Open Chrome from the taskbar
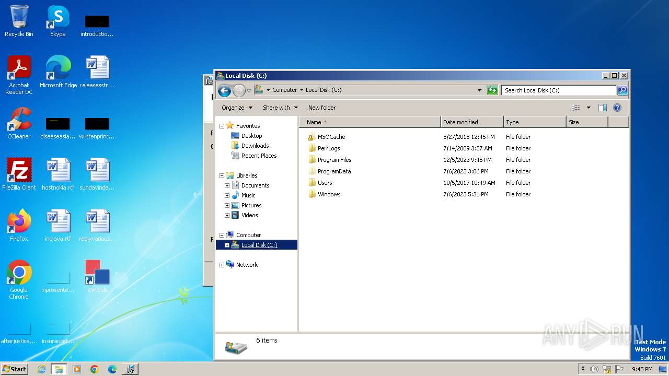The width and height of the screenshot is (669, 376). point(95,369)
